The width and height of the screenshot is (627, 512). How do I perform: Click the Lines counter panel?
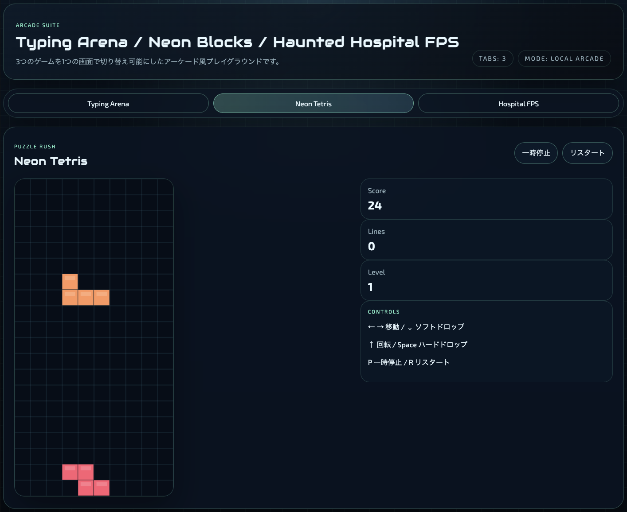coord(486,240)
